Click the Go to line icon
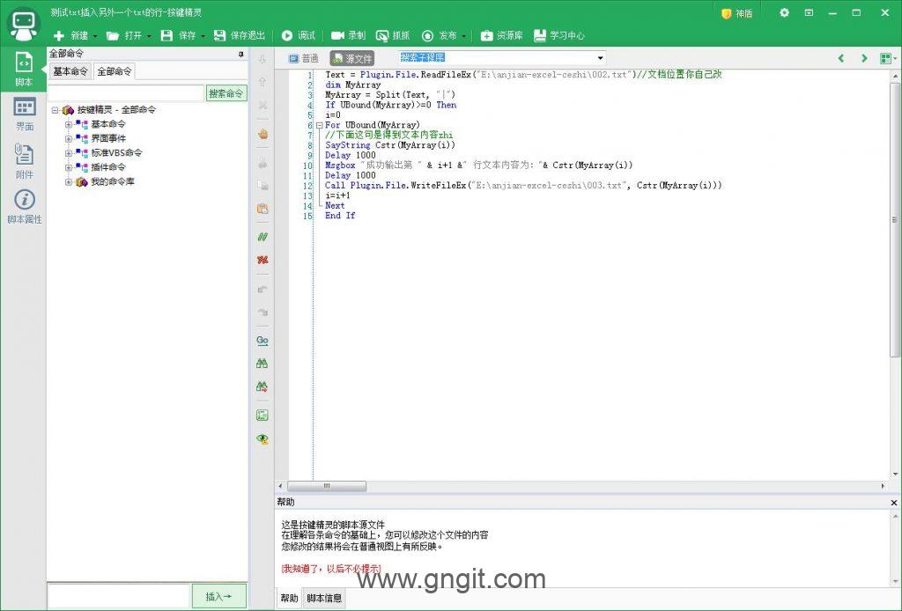902x611 pixels. point(262,341)
